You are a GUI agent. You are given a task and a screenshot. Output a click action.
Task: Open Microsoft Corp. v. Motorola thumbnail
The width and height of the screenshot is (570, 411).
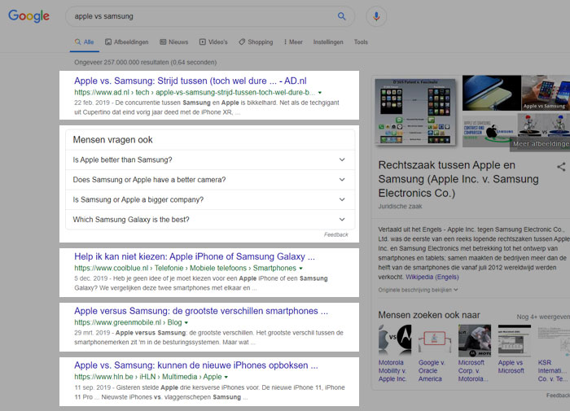pyautogui.click(x=475, y=339)
